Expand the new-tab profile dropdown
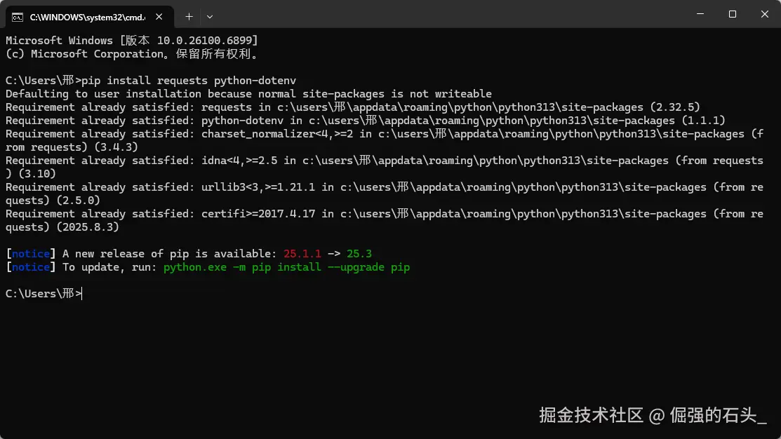781x439 pixels. click(210, 16)
